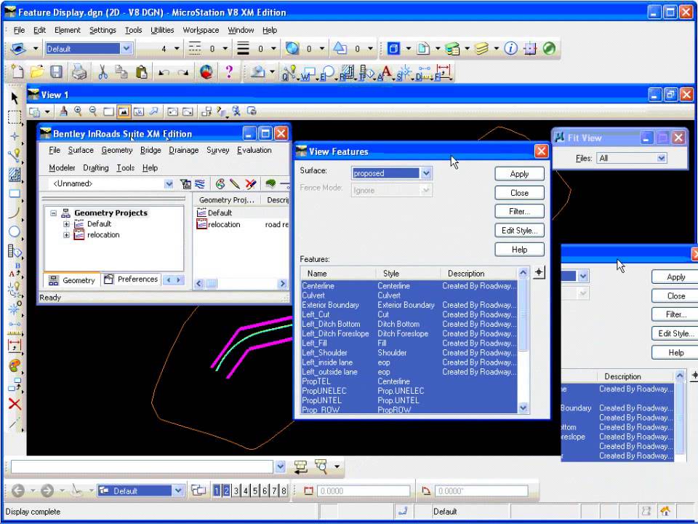This screenshot has height=524, width=698.
Task: Click the Update View icon in View 1
Action: [x=63, y=111]
